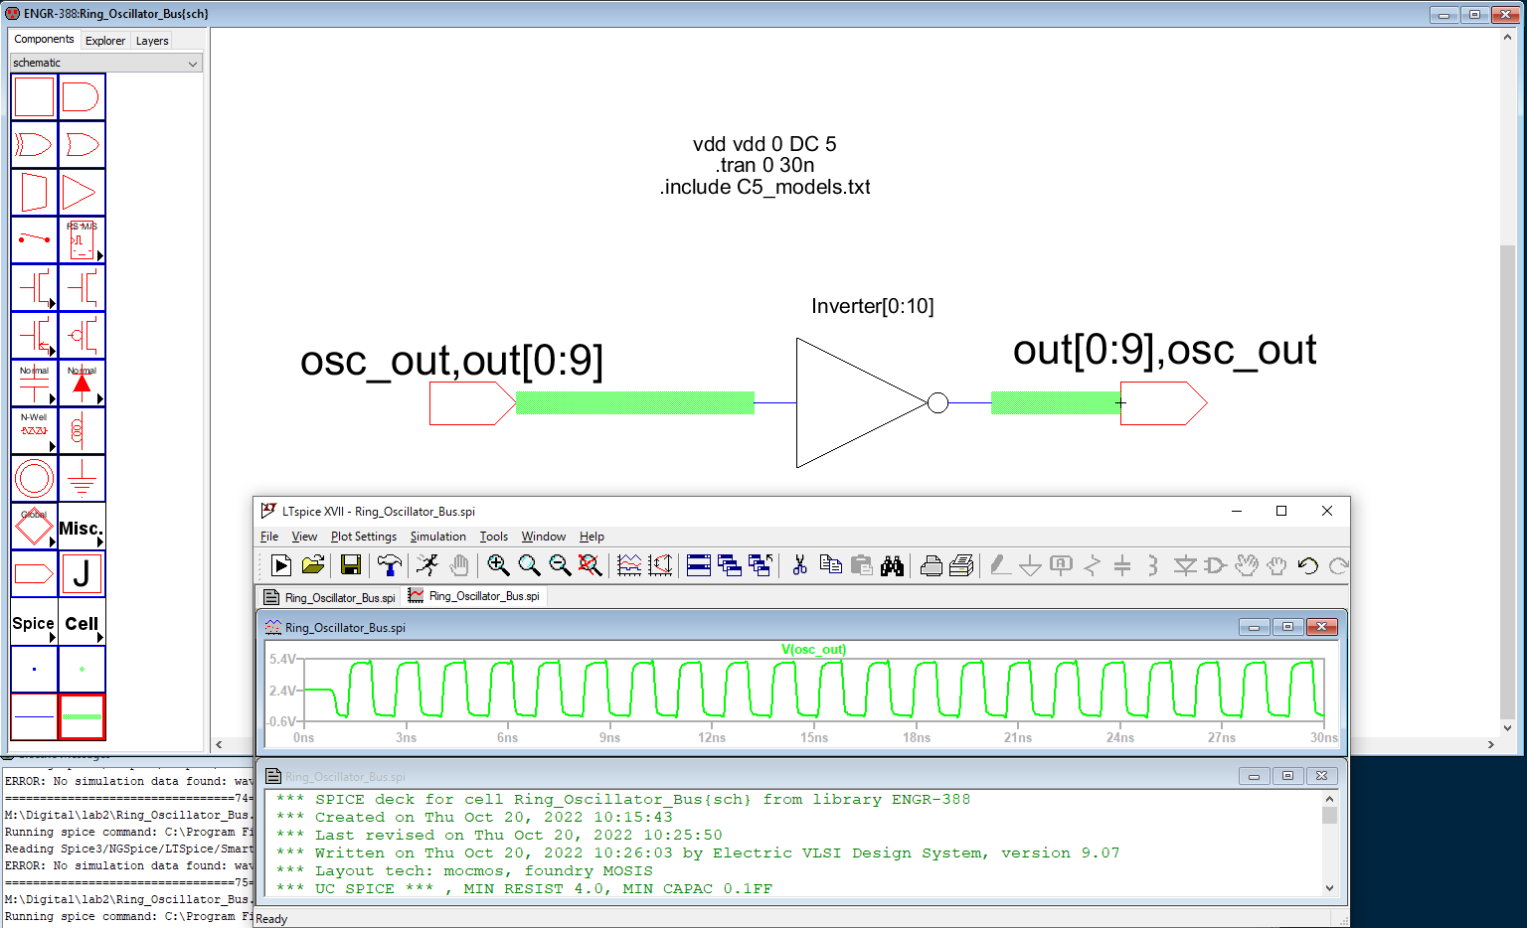Click the osc_out,out[0:9] input export

pos(472,403)
